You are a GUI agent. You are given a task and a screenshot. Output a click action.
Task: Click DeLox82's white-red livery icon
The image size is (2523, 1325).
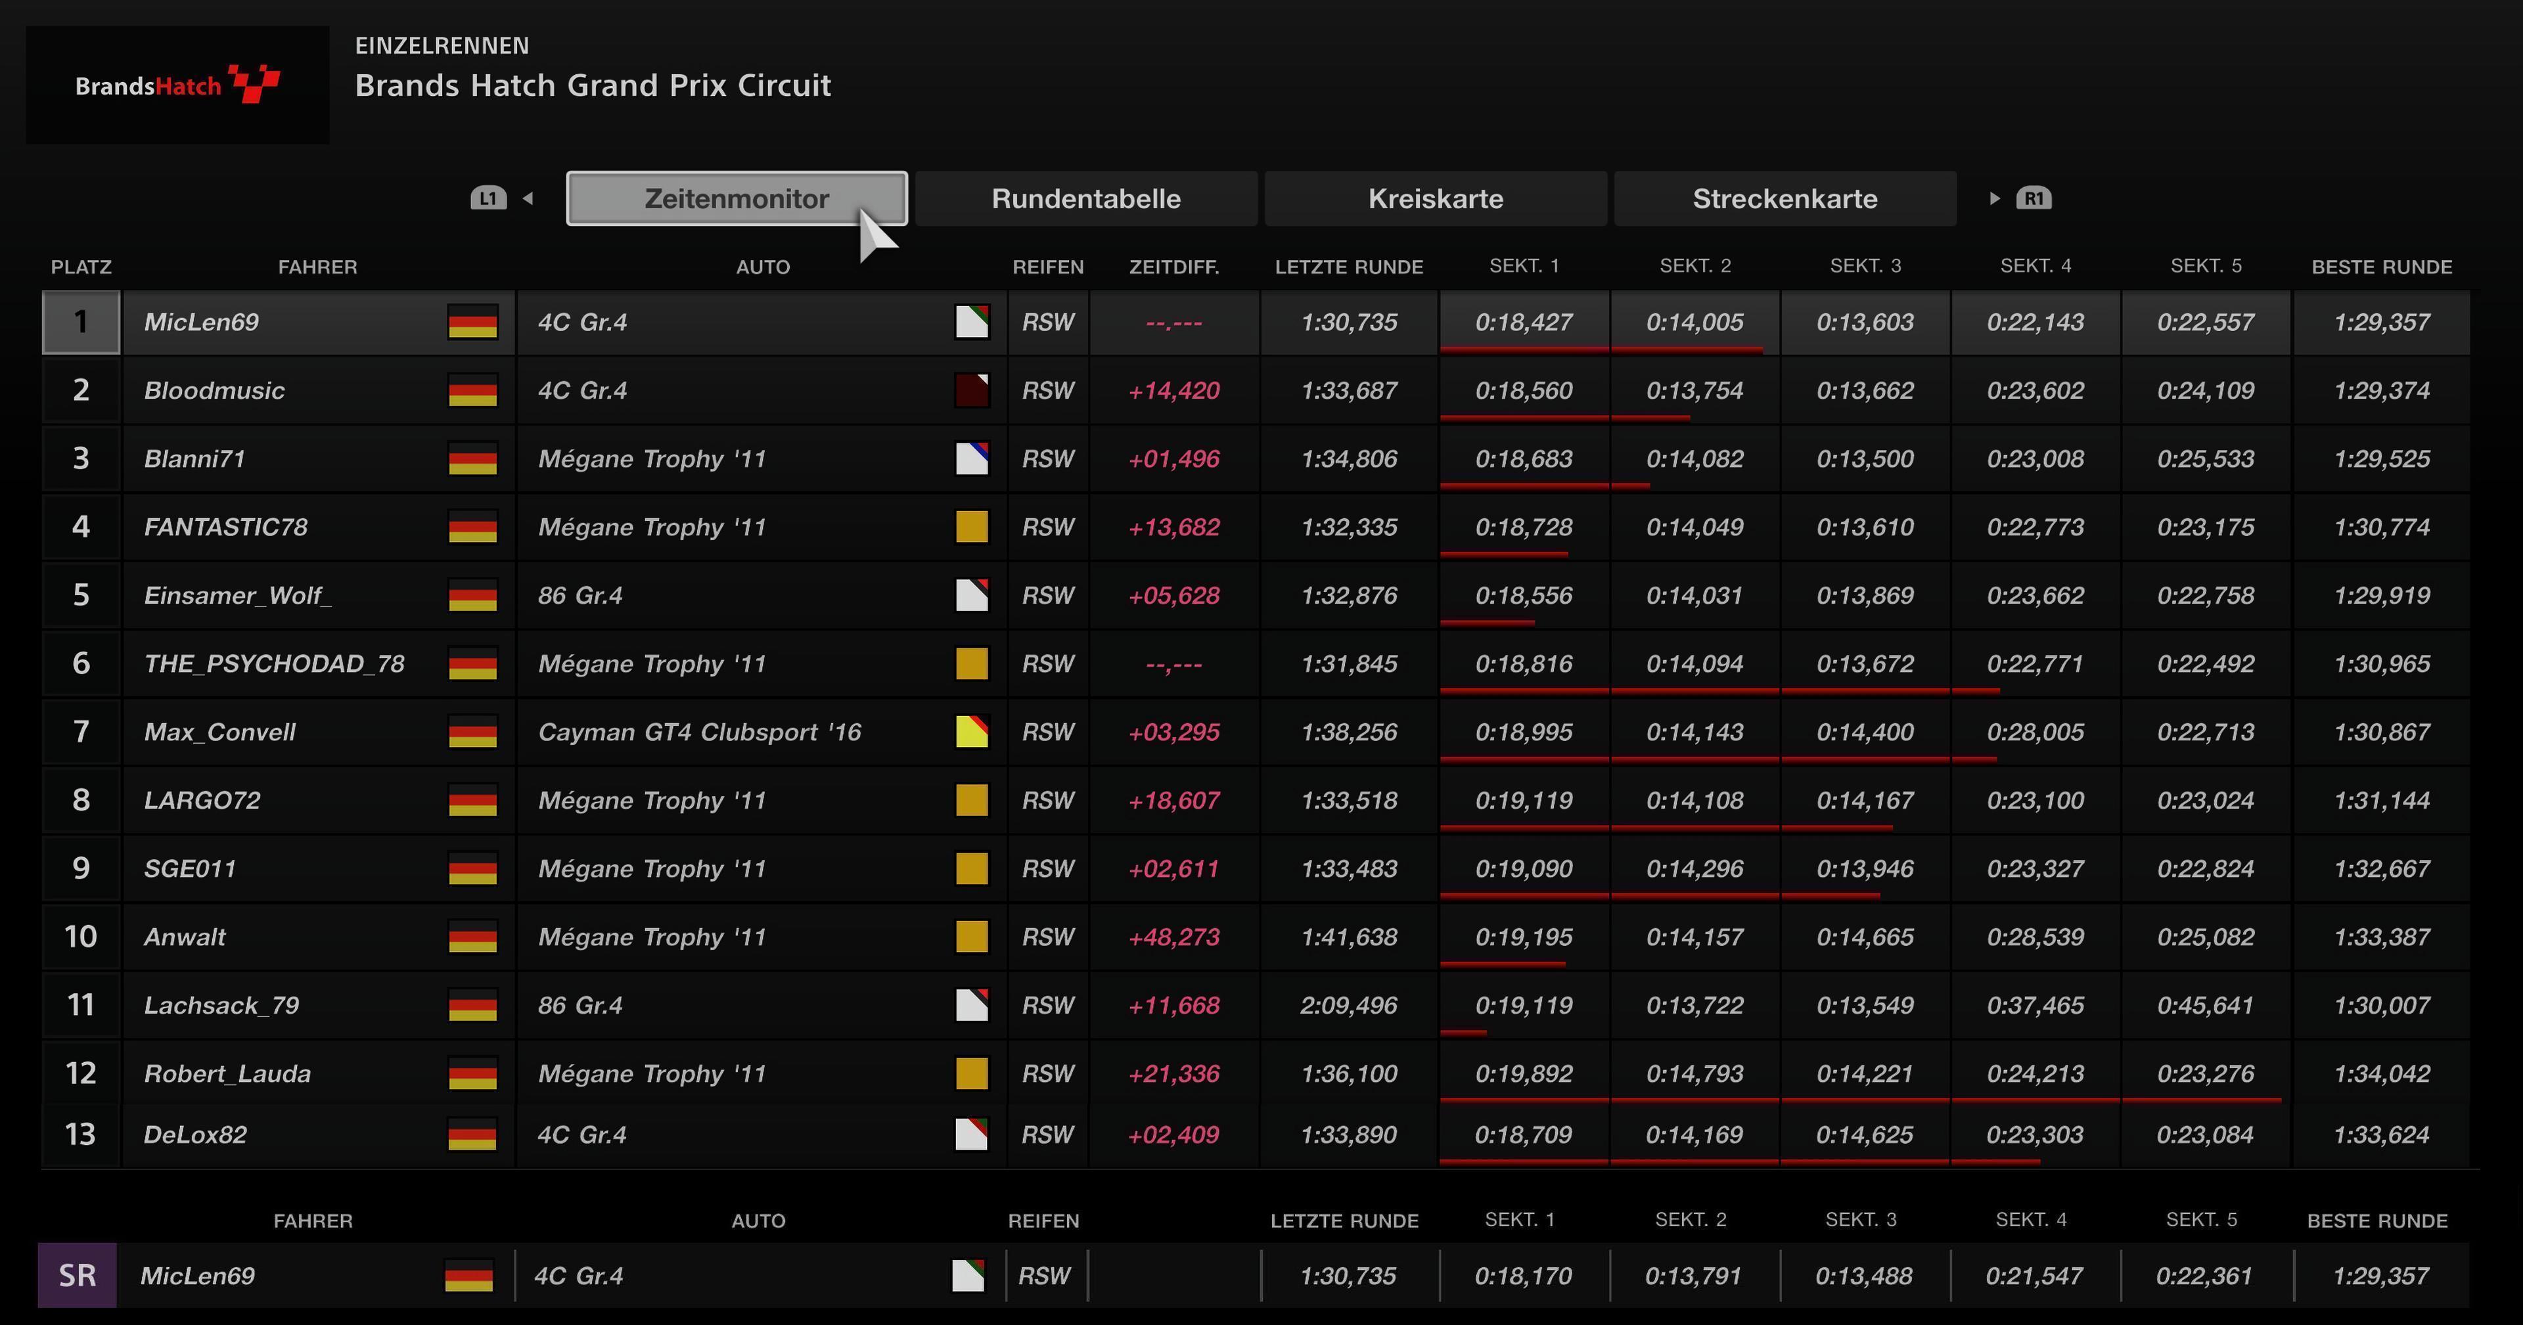[972, 1135]
